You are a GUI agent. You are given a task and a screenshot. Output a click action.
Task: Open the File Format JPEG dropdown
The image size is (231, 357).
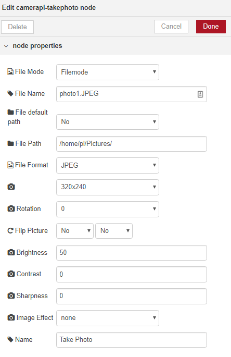[108, 165]
